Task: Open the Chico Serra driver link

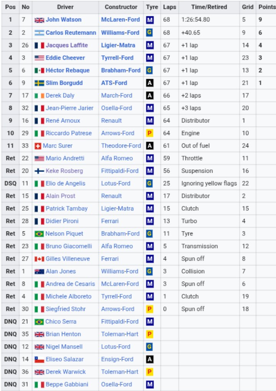Action: [x=61, y=322]
